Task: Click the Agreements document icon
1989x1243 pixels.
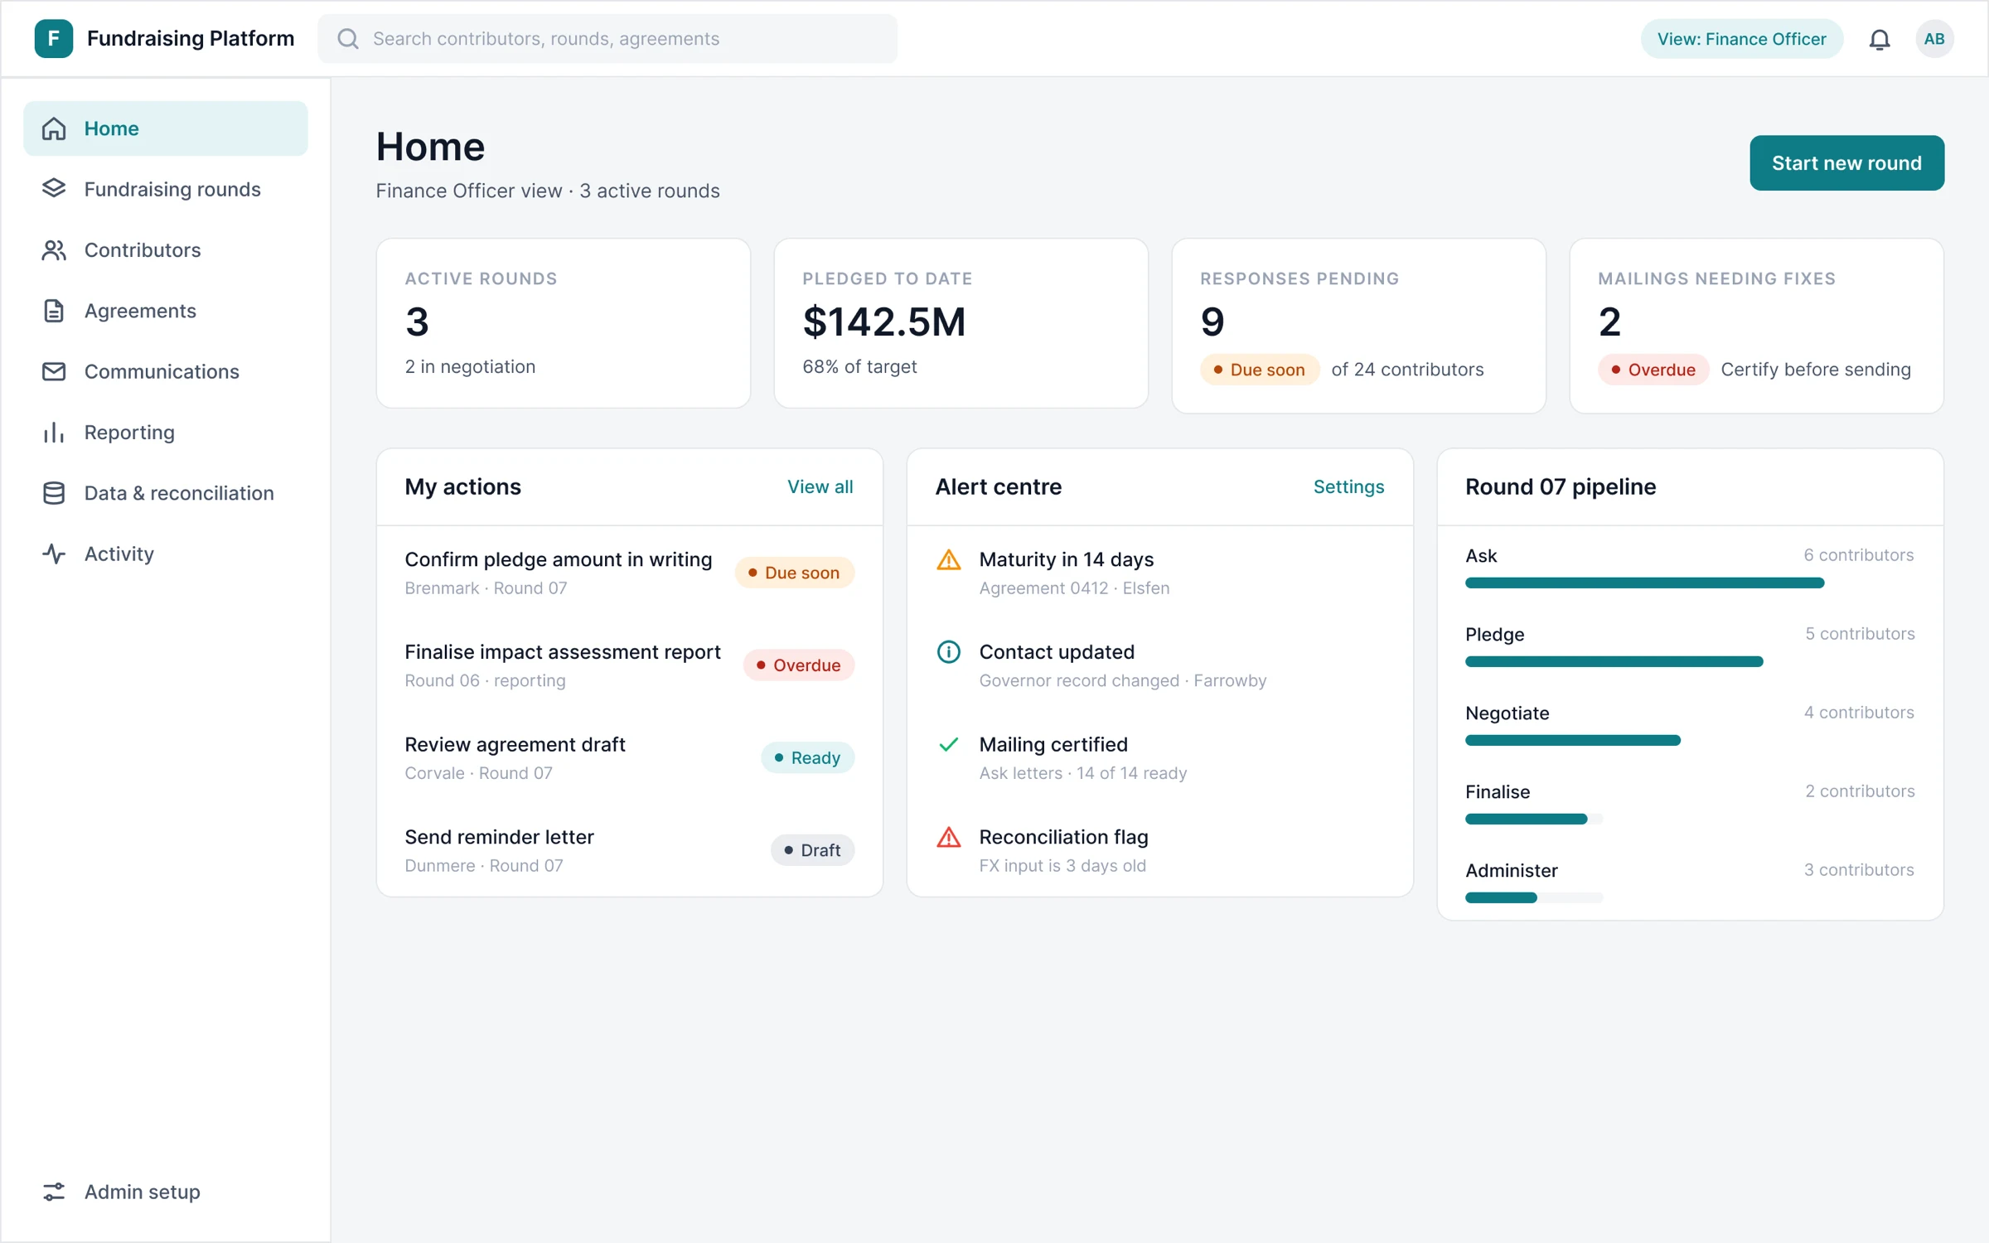Action: coord(54,311)
